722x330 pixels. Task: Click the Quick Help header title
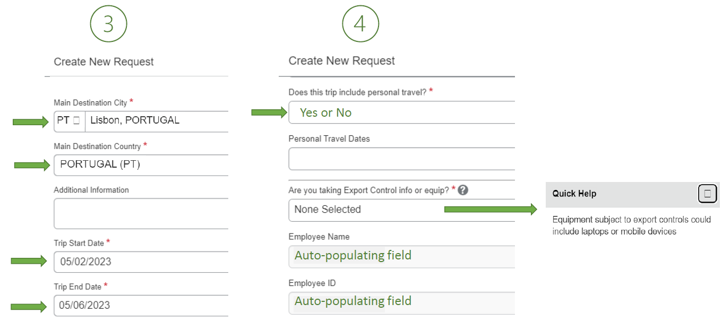[x=574, y=194]
